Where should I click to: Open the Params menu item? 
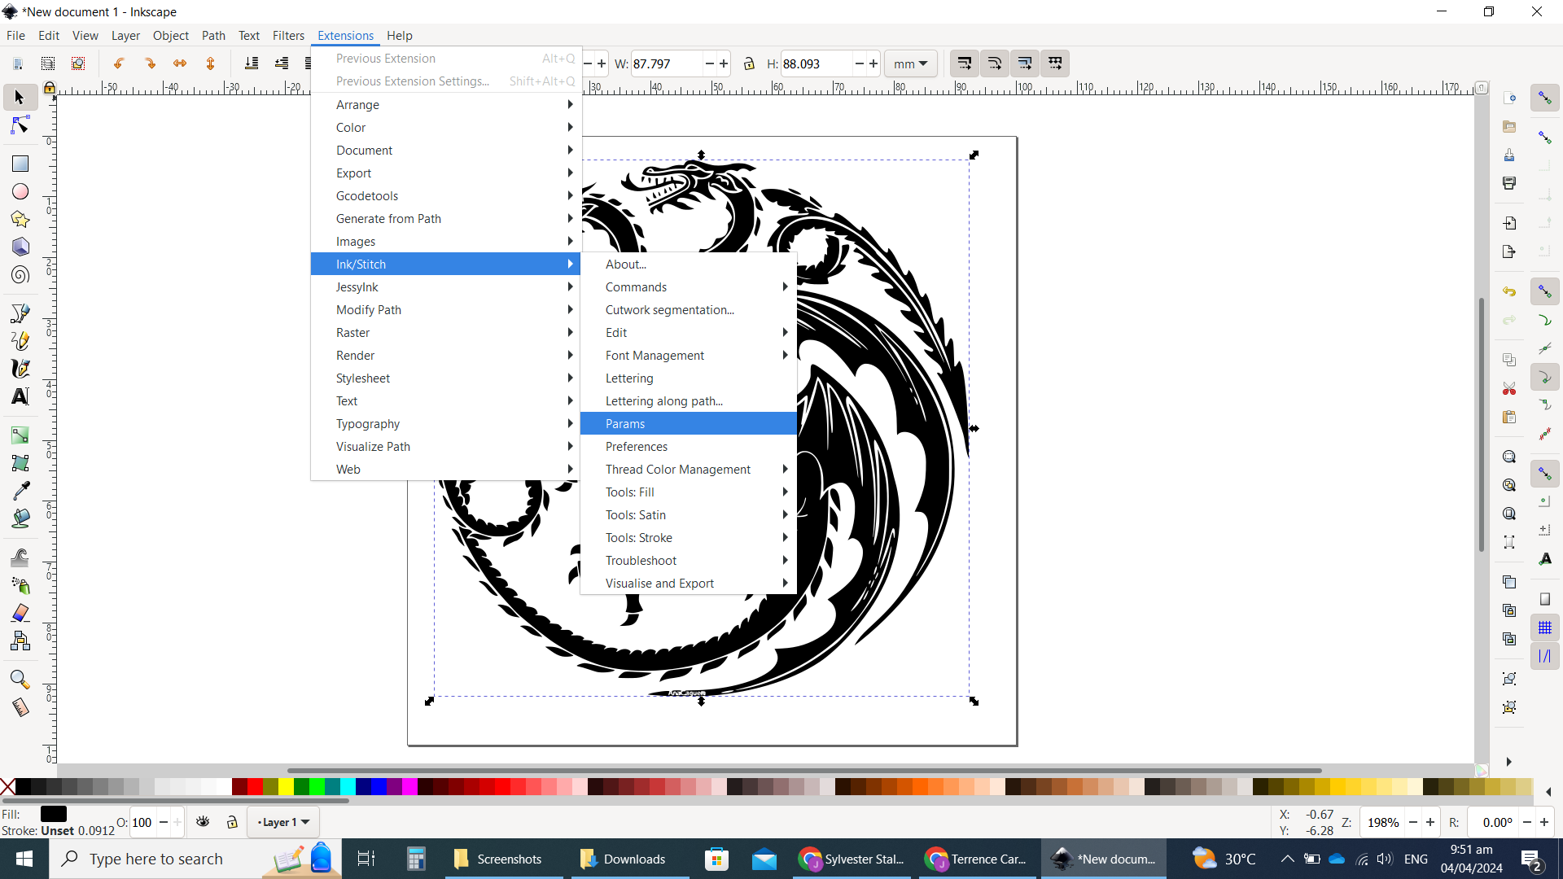(689, 424)
